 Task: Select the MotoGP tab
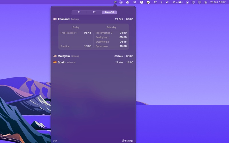(x=109, y=12)
